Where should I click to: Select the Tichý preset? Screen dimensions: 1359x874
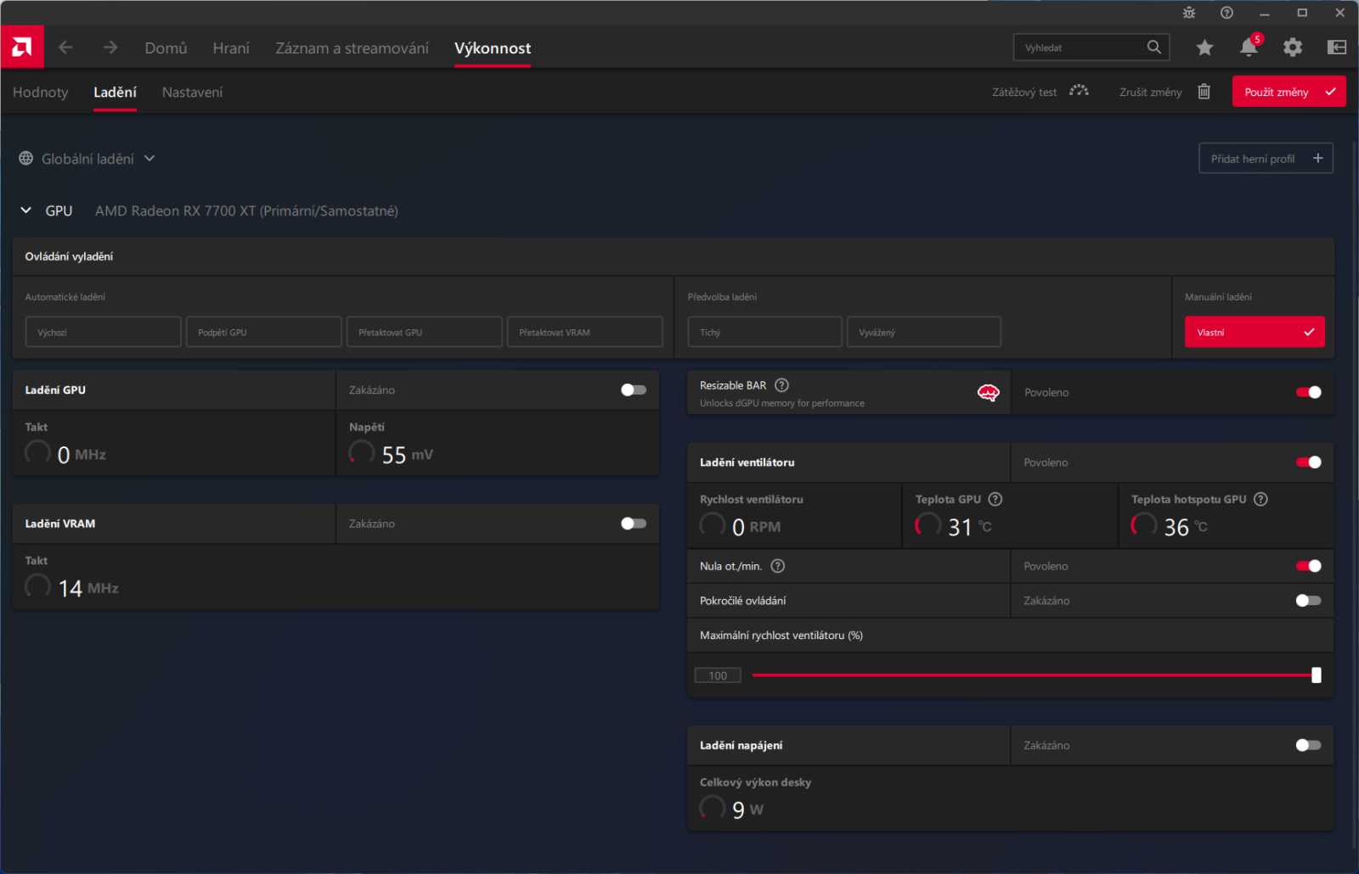(764, 332)
